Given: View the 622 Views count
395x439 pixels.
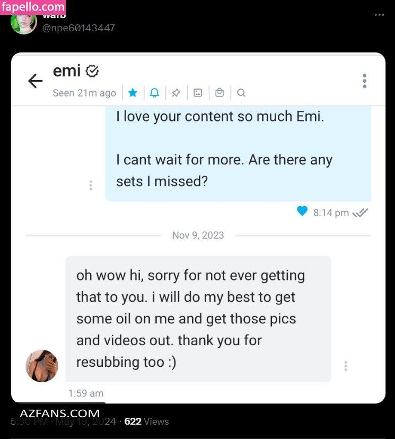Looking at the screenshot, I should click(146, 422).
